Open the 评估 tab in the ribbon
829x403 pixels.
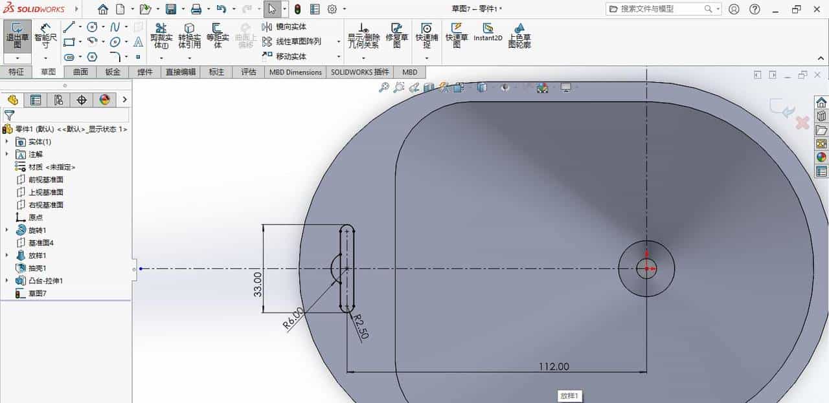[x=249, y=72]
